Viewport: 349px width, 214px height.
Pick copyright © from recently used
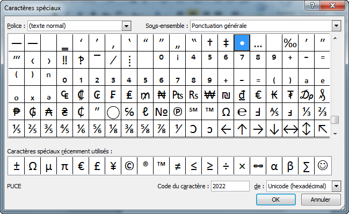tap(129, 166)
